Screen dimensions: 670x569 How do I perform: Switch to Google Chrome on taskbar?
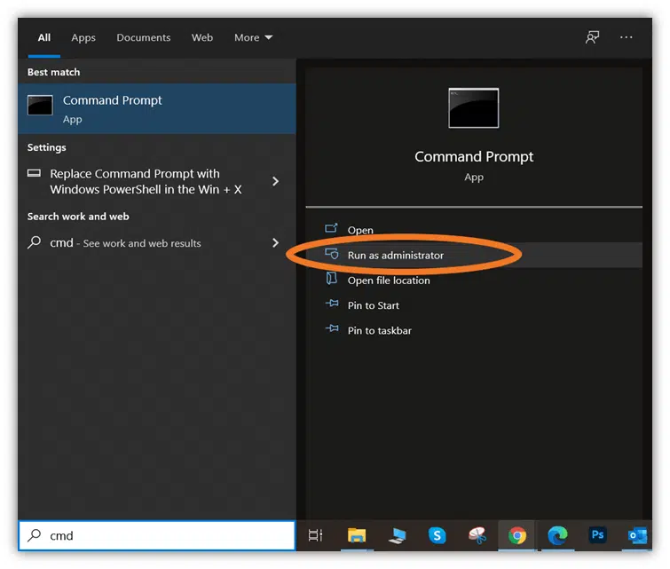click(517, 535)
